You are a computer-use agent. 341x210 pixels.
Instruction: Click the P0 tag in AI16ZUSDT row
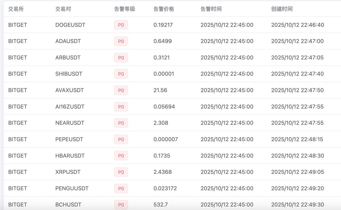pyautogui.click(x=121, y=107)
